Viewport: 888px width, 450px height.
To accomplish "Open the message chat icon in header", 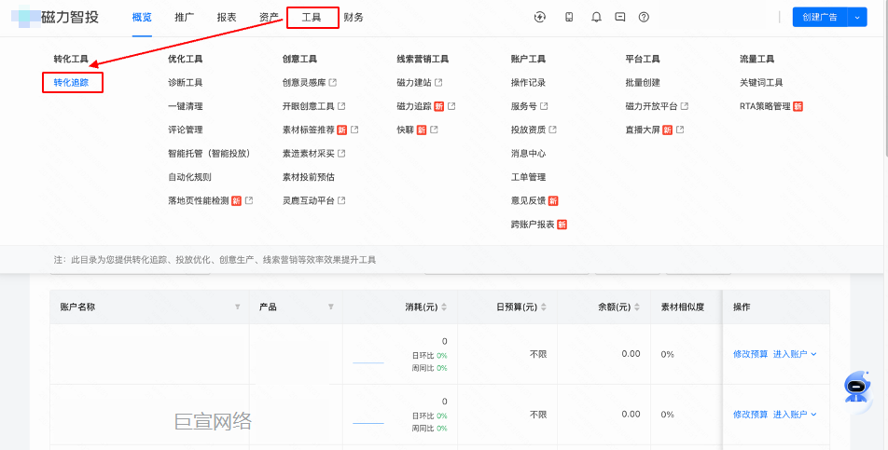I will tap(620, 17).
